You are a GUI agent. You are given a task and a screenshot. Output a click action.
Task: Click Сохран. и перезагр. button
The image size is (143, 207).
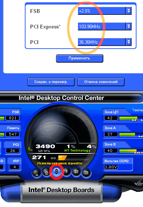click(x=51, y=82)
